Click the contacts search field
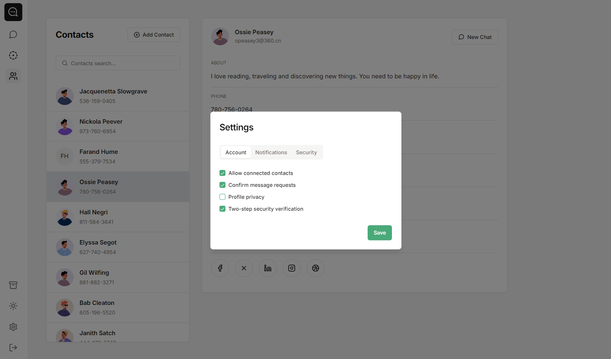611x359 pixels. [x=118, y=63]
